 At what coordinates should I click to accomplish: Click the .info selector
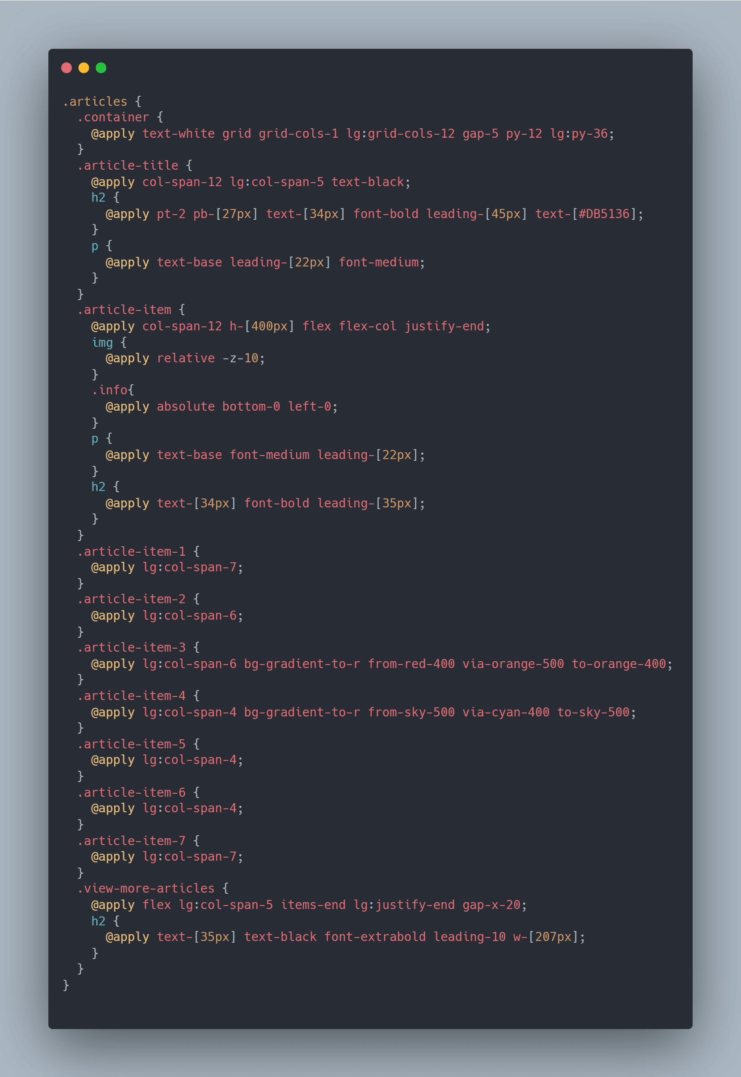point(110,390)
